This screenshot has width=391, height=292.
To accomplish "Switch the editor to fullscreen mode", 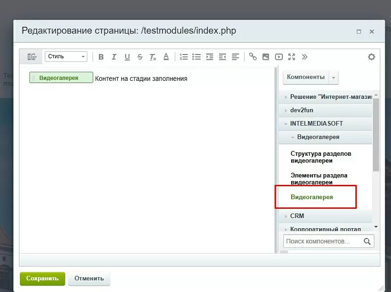I will (292, 57).
